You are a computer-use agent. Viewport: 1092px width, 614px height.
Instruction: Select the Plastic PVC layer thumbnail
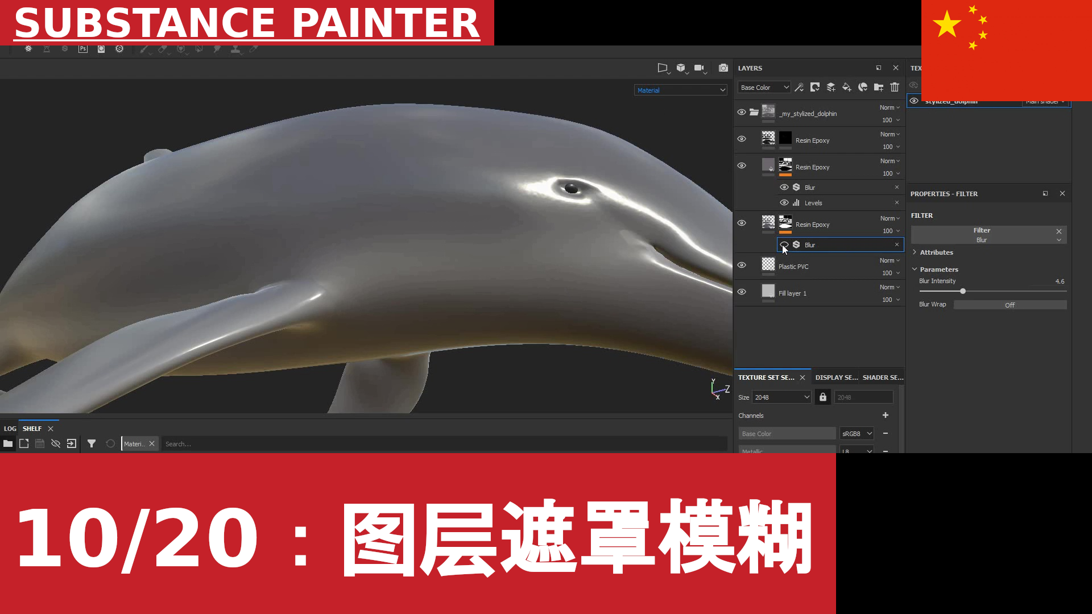point(768,264)
